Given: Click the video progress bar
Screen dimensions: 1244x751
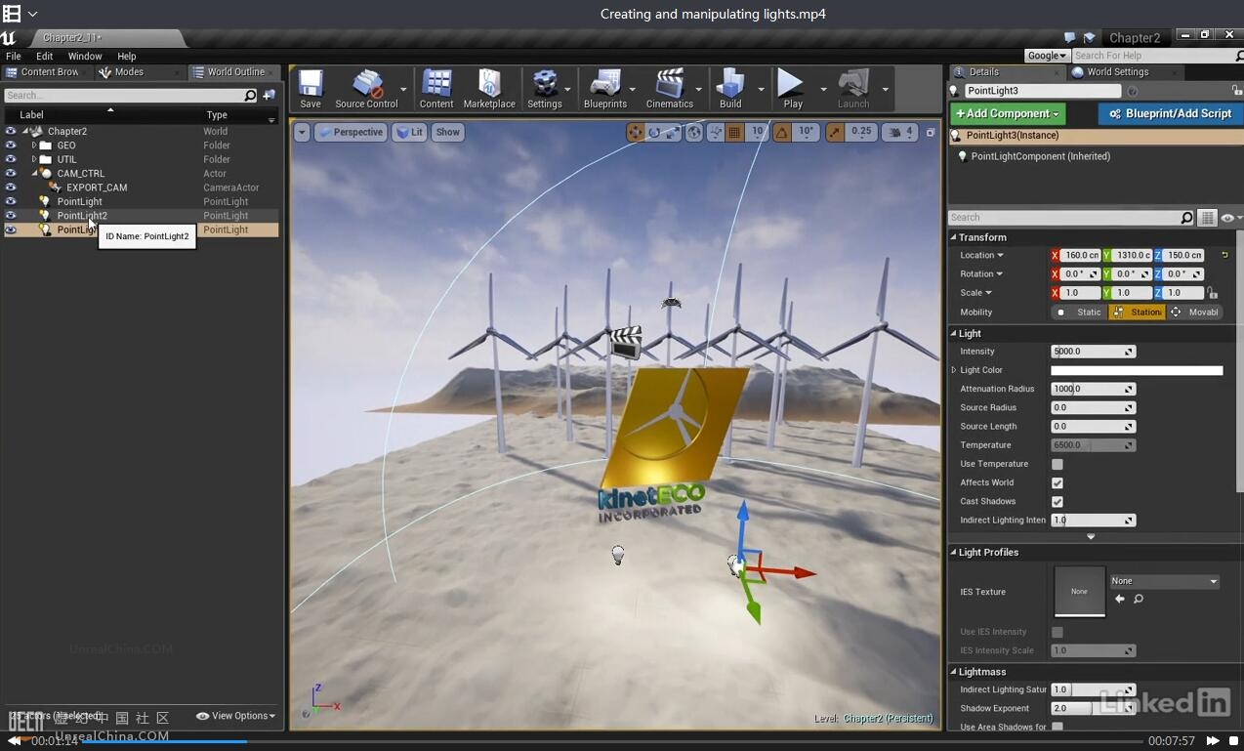Looking at the screenshot, I should (x=611, y=741).
